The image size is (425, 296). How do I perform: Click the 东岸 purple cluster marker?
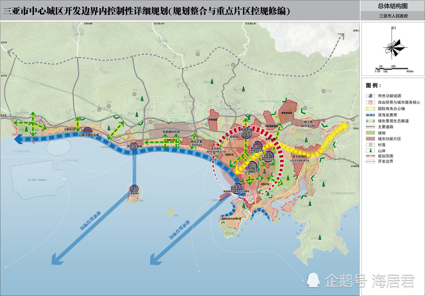pos(256,146)
